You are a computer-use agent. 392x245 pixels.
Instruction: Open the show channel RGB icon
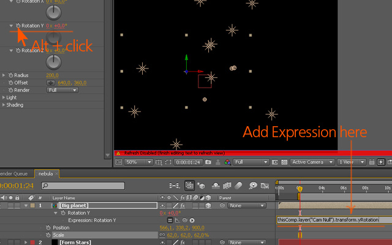(227, 162)
